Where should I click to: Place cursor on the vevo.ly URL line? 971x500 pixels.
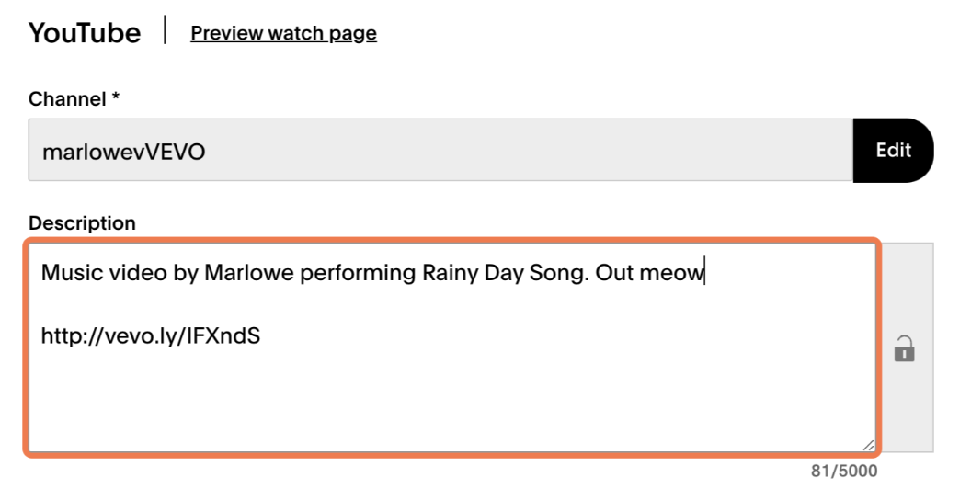tap(151, 336)
